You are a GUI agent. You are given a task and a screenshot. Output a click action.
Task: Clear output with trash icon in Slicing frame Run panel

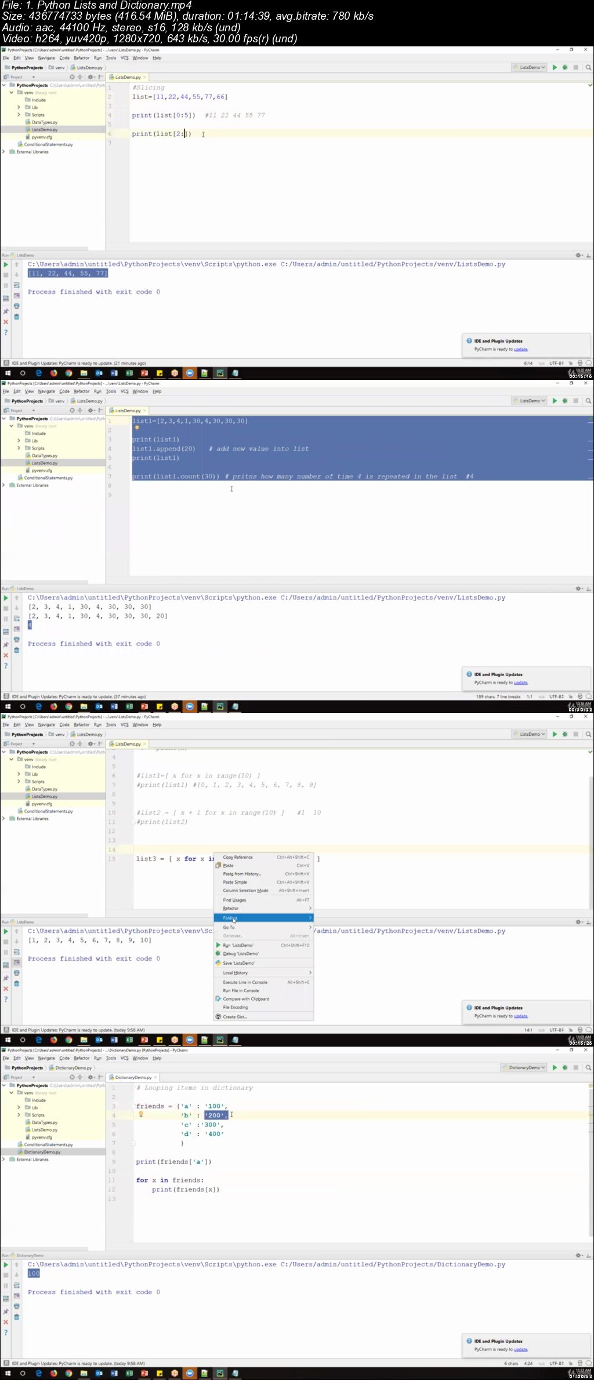[16, 317]
